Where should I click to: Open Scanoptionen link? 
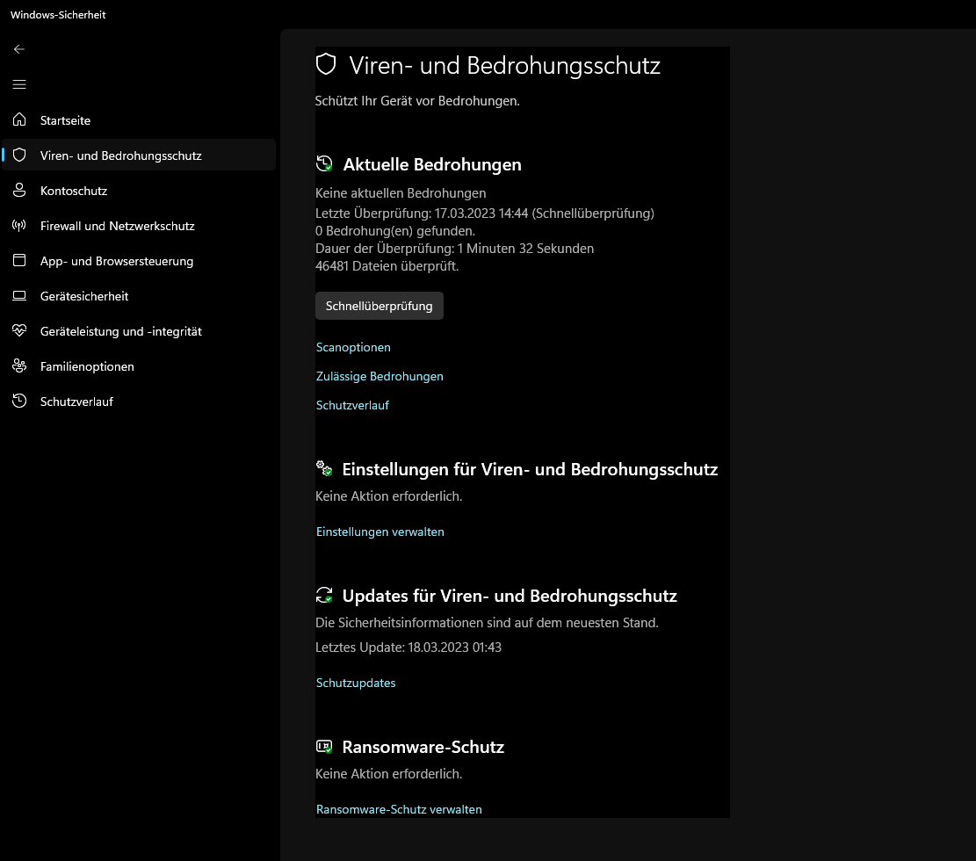coord(352,347)
